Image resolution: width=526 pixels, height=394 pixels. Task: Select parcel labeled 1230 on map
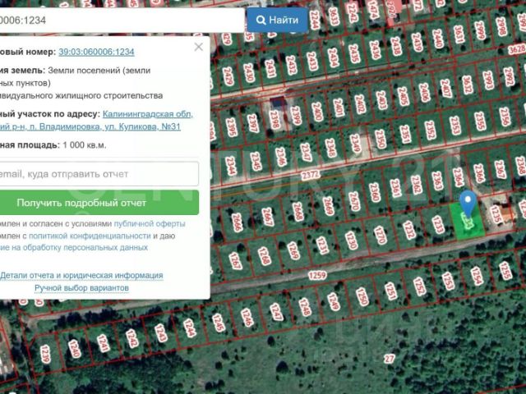coord(351,240)
